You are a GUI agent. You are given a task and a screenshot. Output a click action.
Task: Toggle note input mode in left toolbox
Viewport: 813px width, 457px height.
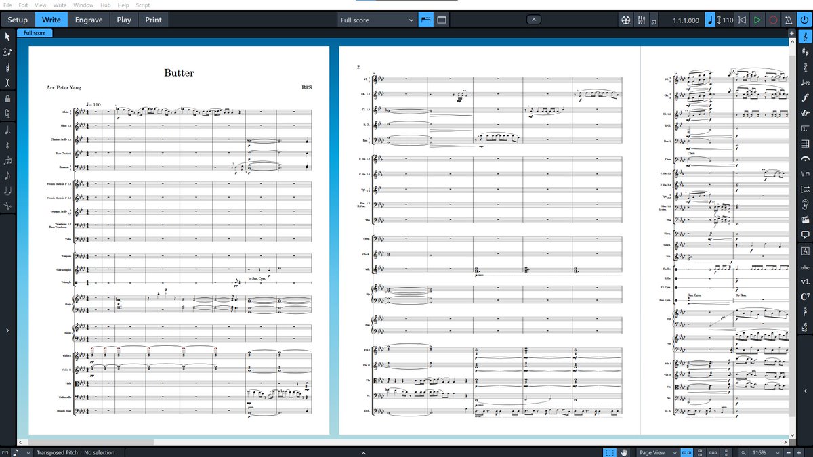coord(7,52)
